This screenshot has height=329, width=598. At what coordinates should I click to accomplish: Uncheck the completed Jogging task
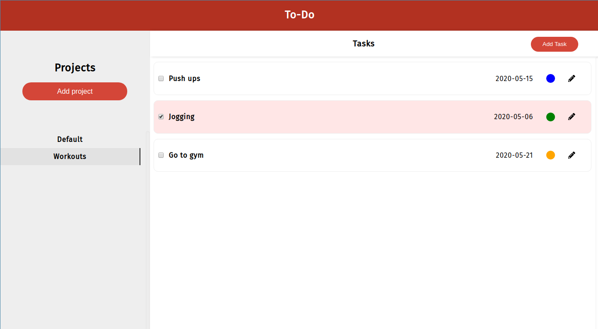click(161, 116)
